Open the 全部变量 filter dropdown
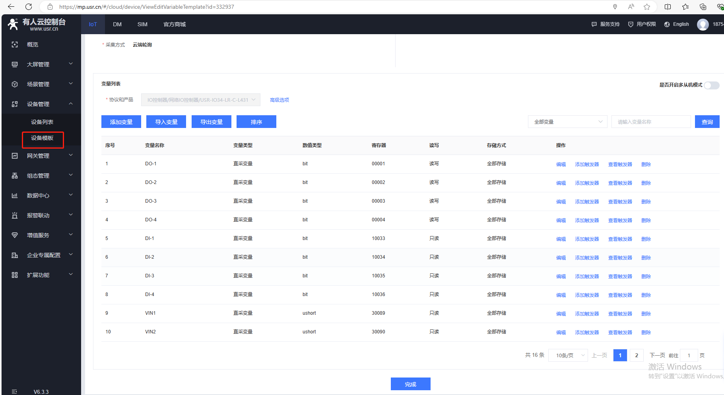 [x=567, y=122]
